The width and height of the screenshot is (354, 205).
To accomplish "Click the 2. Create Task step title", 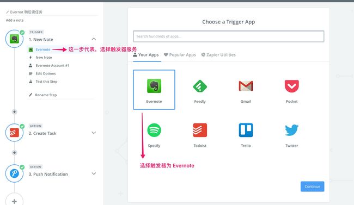I will coord(42,133).
